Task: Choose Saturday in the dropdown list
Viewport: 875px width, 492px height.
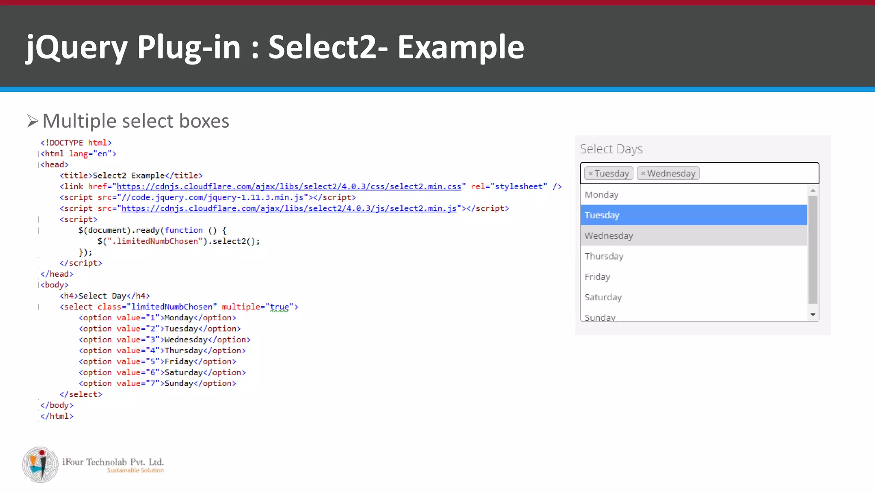Action: point(694,297)
